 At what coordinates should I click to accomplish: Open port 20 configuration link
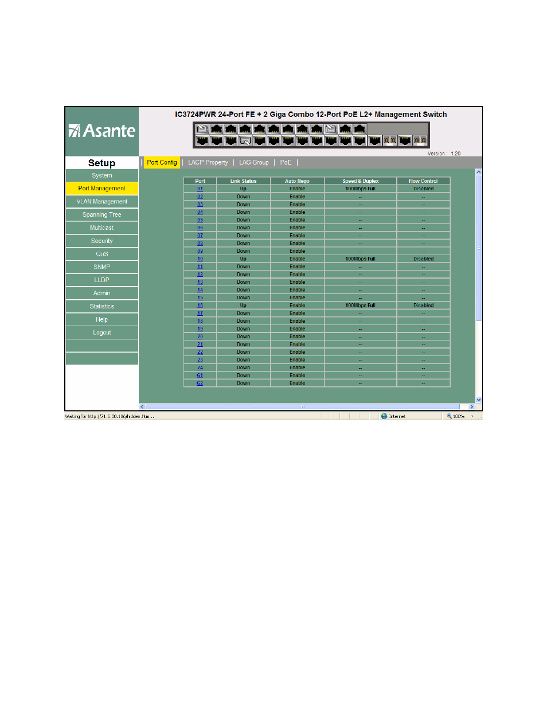[200, 337]
